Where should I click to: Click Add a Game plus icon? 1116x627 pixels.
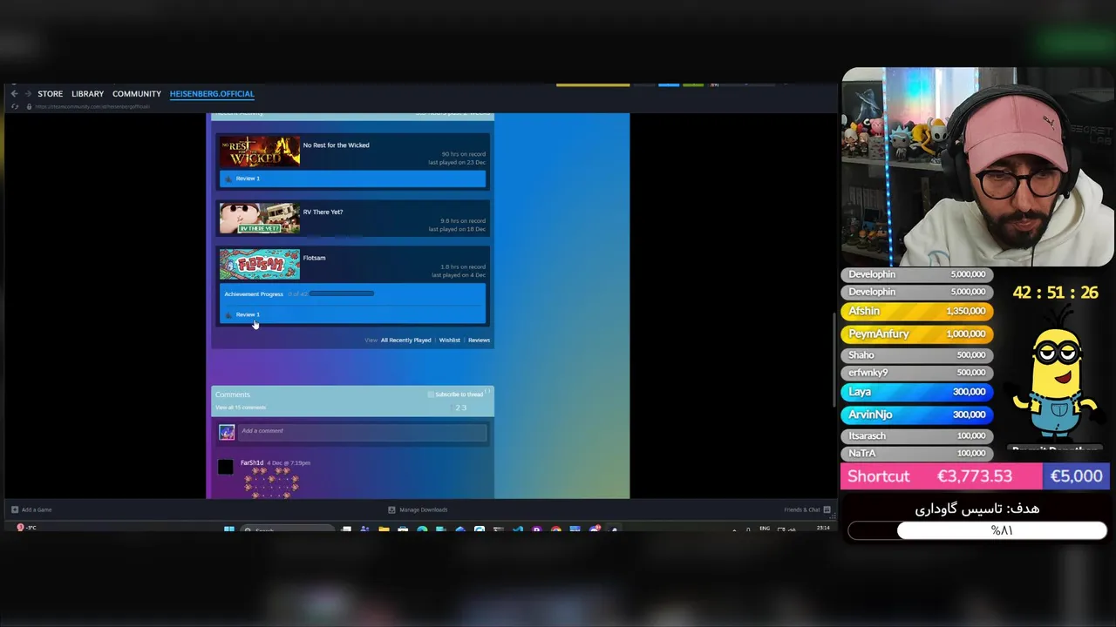(15, 509)
